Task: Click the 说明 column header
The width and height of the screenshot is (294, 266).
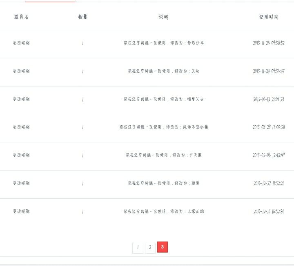Action: 163,17
